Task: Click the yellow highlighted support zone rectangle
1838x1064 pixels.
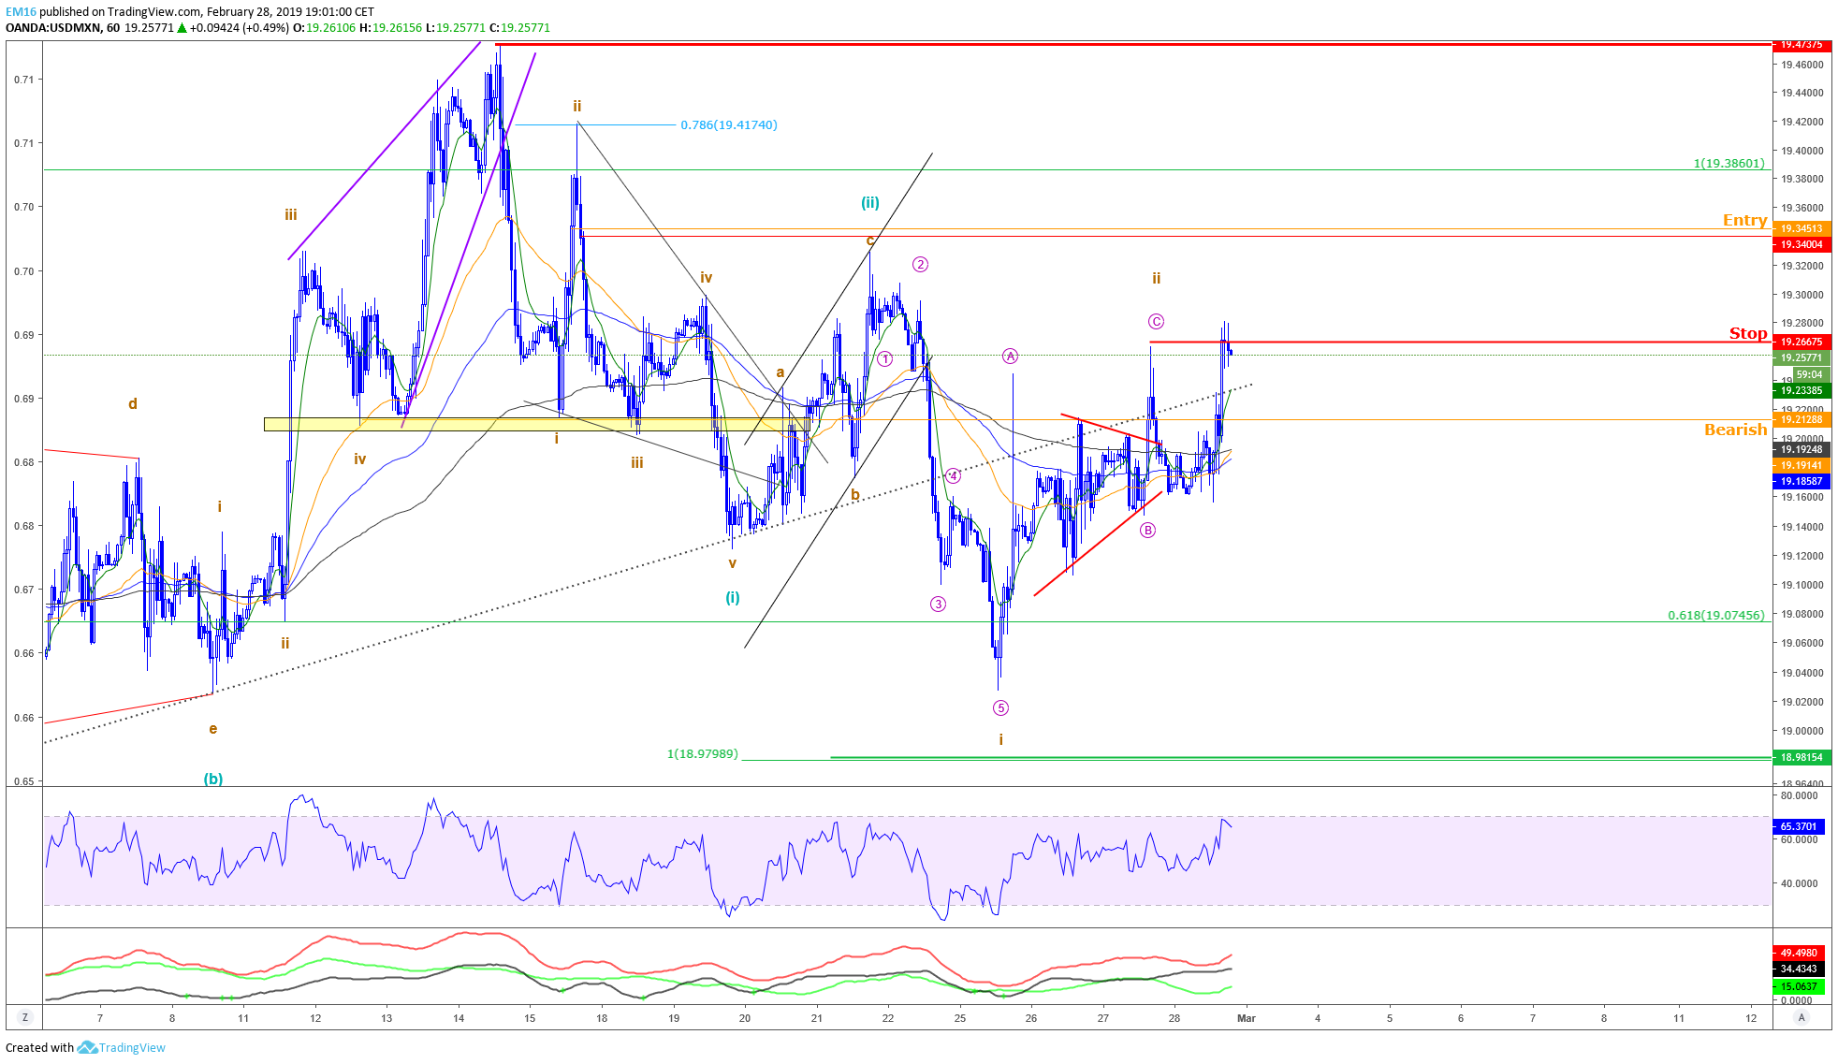Action: pos(537,424)
